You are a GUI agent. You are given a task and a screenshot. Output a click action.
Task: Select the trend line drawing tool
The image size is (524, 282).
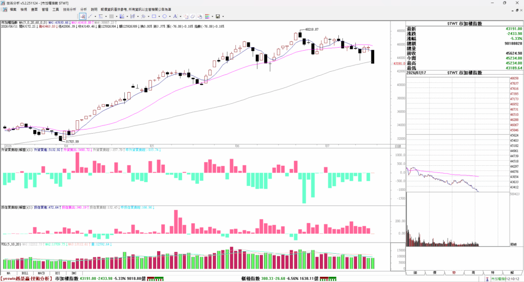(90, 16)
